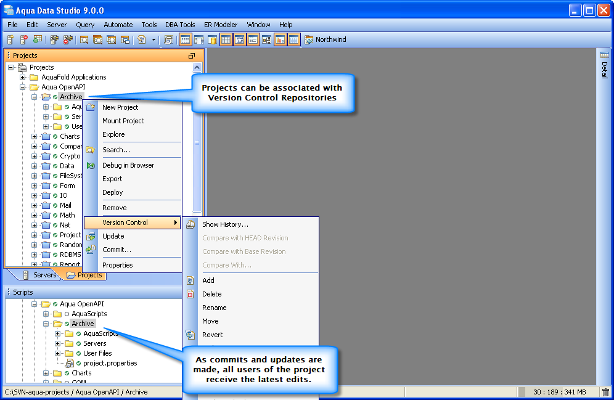Click the Debug in Browser green arrow icon
The height and width of the screenshot is (400, 614).
pyautogui.click(x=91, y=166)
